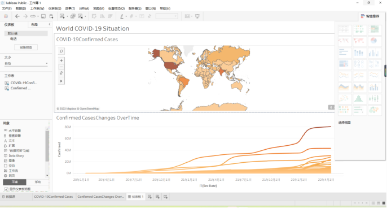Viewport: 387px width, 208px height.
Task: Open the replay animation dropdown arrow
Action: tap(38, 16)
